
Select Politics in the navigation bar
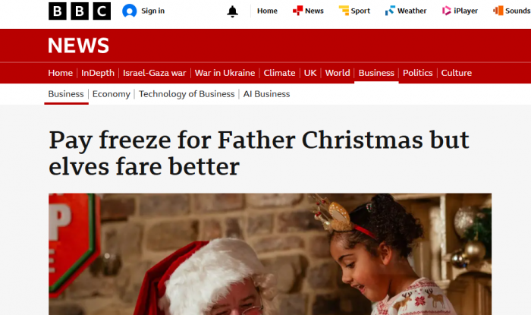tap(417, 73)
